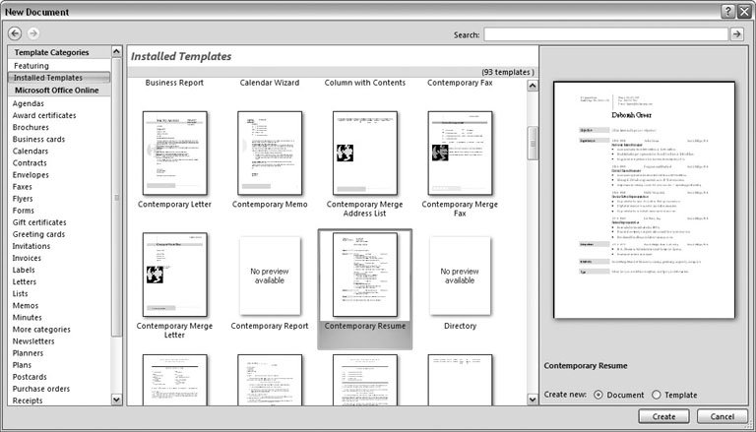Screen dimensions: 756x432
Task: Click the templates pane scrollbar thumb
Action: click(533, 144)
